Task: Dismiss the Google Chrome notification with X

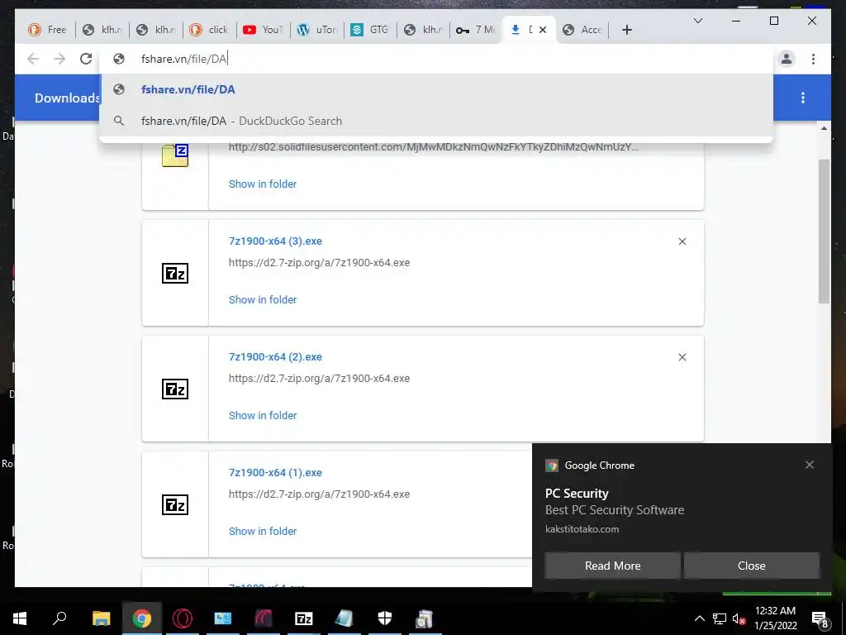Action: tap(810, 465)
